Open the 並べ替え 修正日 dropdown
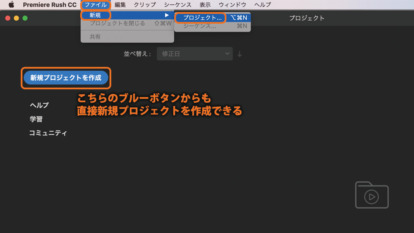This screenshot has width=414, height=233. (x=194, y=54)
